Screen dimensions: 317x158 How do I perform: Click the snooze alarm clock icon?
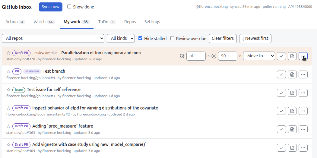pos(182,56)
